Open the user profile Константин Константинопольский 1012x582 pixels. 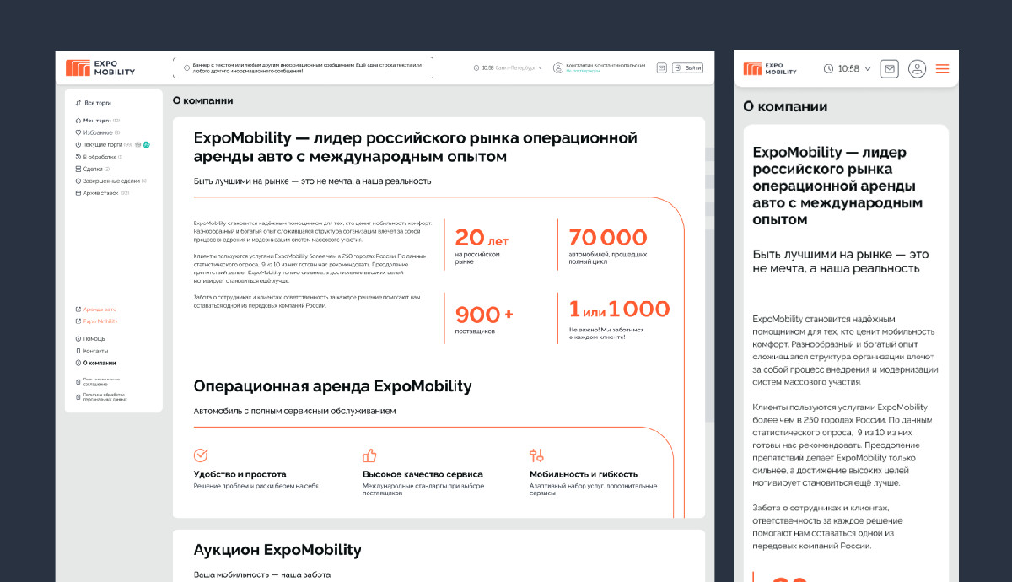pyautogui.click(x=600, y=67)
